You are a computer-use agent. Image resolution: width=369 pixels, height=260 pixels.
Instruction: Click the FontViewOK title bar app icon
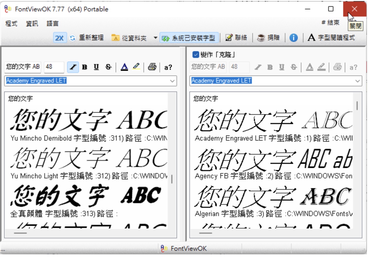pyautogui.click(x=8, y=9)
